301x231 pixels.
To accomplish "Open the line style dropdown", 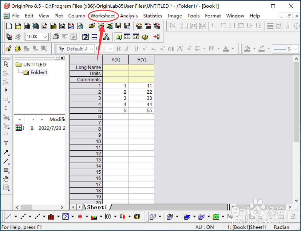I will 295,49.
